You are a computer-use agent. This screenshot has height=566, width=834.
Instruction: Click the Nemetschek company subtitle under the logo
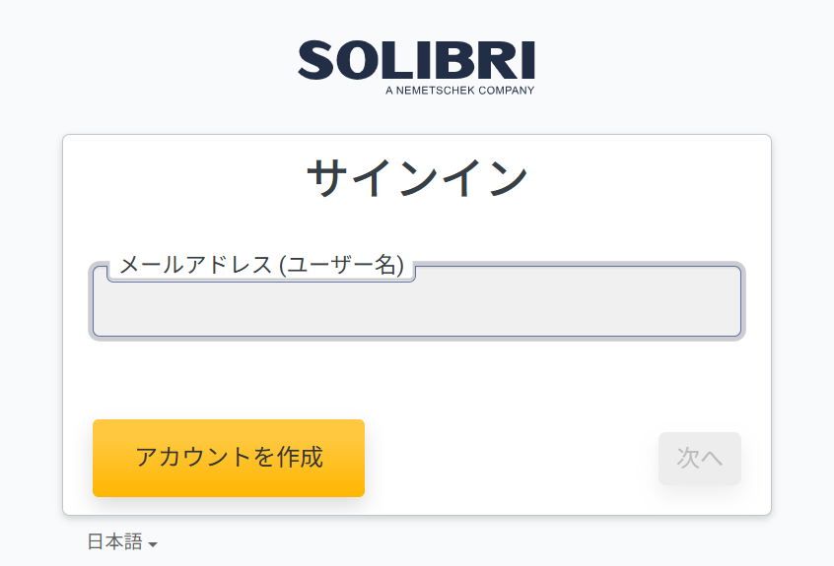[460, 91]
